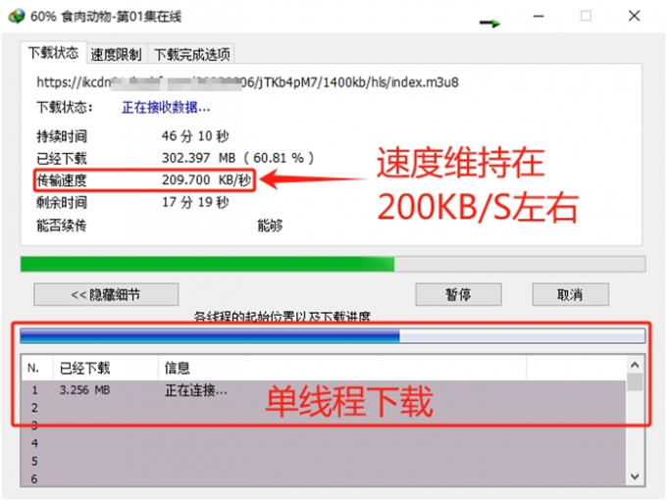
Task: Select thread row 5 in list
Action: 324,462
